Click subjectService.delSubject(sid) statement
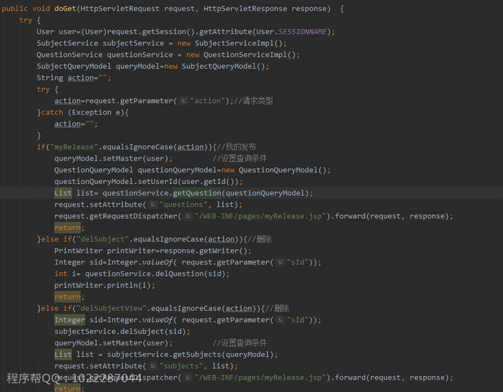This screenshot has height=392, width=503. (122, 332)
